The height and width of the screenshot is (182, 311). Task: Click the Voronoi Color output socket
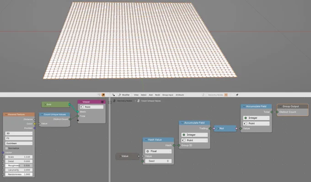(x=35, y=124)
